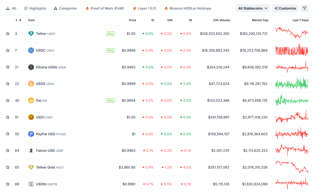
Task: Click the Falcon USD coin logo
Action: (31, 150)
